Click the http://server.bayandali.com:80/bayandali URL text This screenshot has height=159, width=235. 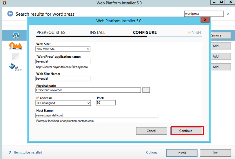click(x=62, y=67)
